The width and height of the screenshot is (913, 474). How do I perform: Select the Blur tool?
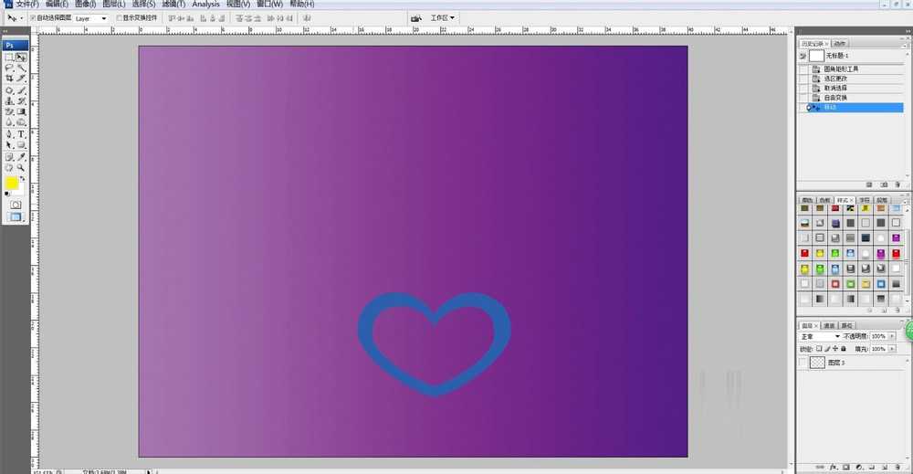click(x=9, y=122)
